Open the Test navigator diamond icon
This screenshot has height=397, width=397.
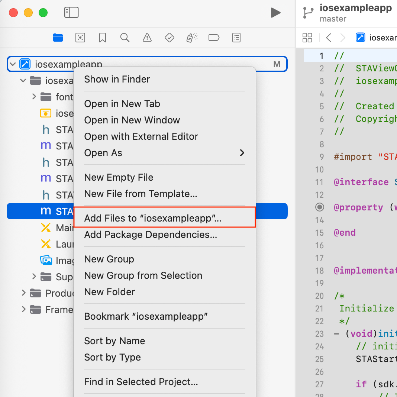click(x=170, y=38)
